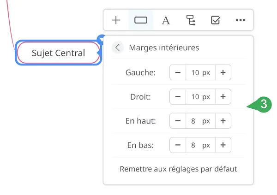277x195 pixels.
Task: Increase the Gauche margin value
Action: (223, 72)
